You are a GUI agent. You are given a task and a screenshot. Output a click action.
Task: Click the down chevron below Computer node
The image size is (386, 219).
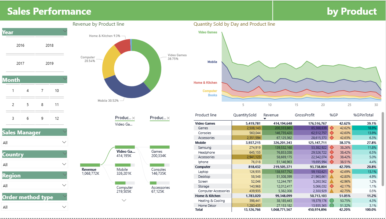click(124, 200)
